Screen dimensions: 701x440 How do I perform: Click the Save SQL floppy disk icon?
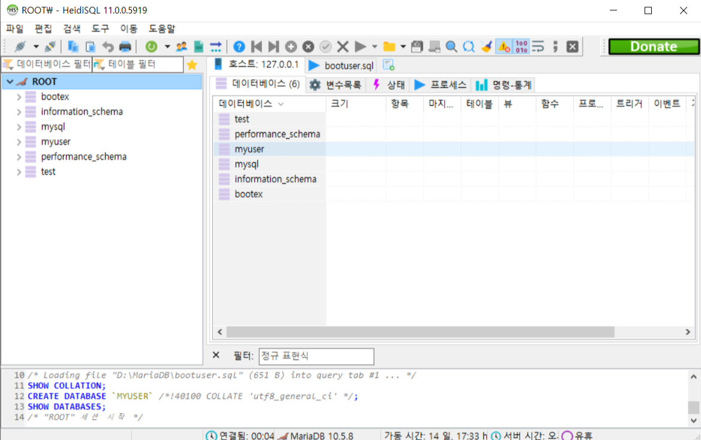point(417,46)
